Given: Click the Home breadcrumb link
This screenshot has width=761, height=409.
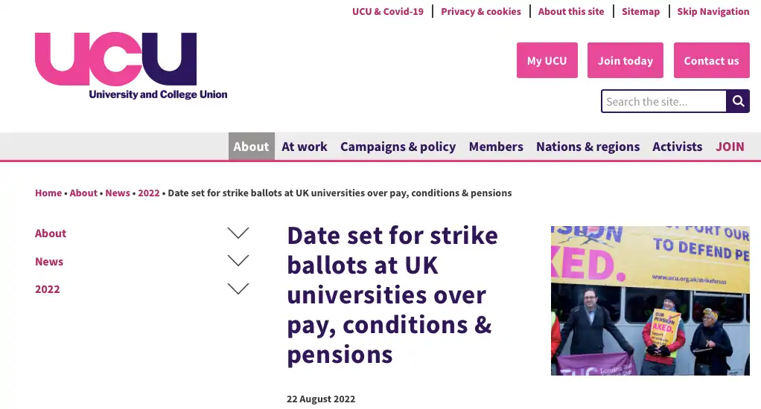Looking at the screenshot, I should pyautogui.click(x=48, y=193).
